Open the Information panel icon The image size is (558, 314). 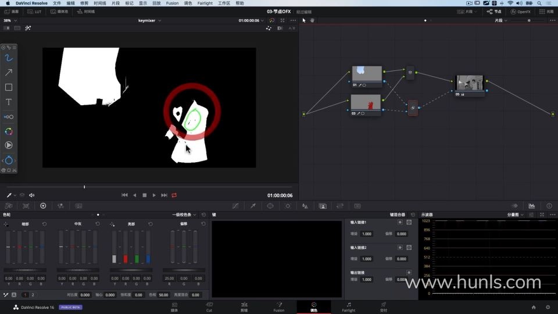pyautogui.click(x=549, y=206)
